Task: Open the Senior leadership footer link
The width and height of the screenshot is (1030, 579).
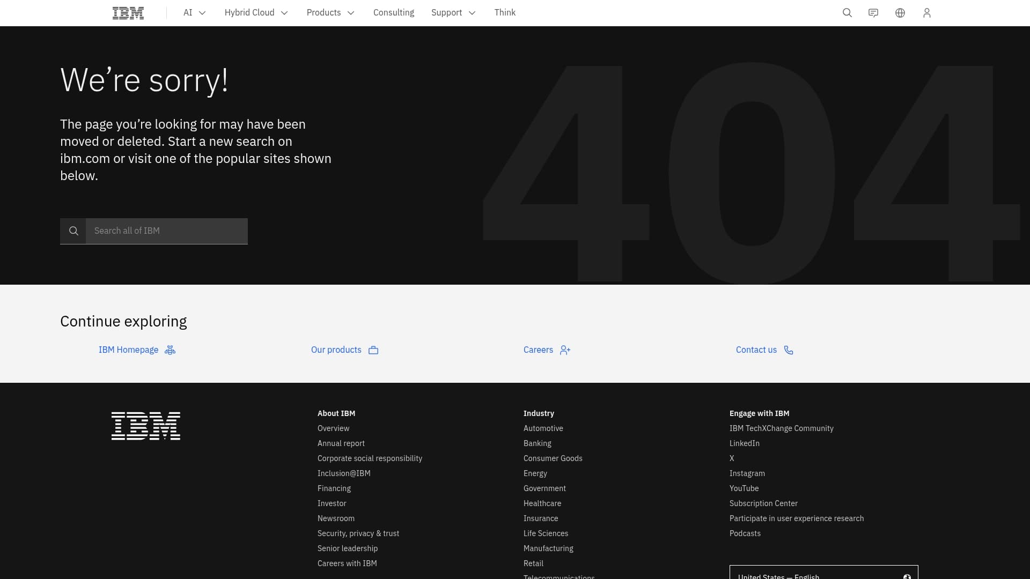Action: [x=348, y=548]
